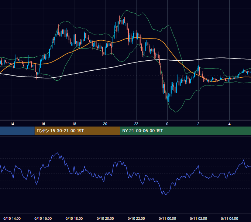The width and height of the screenshot is (251, 222).
Task: Click the time axis label 22
Action: click(136, 124)
